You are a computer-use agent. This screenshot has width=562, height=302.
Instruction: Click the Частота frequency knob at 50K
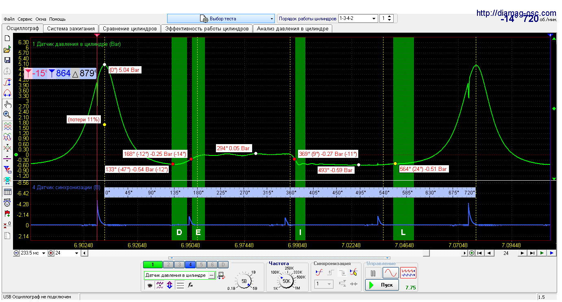(286, 281)
